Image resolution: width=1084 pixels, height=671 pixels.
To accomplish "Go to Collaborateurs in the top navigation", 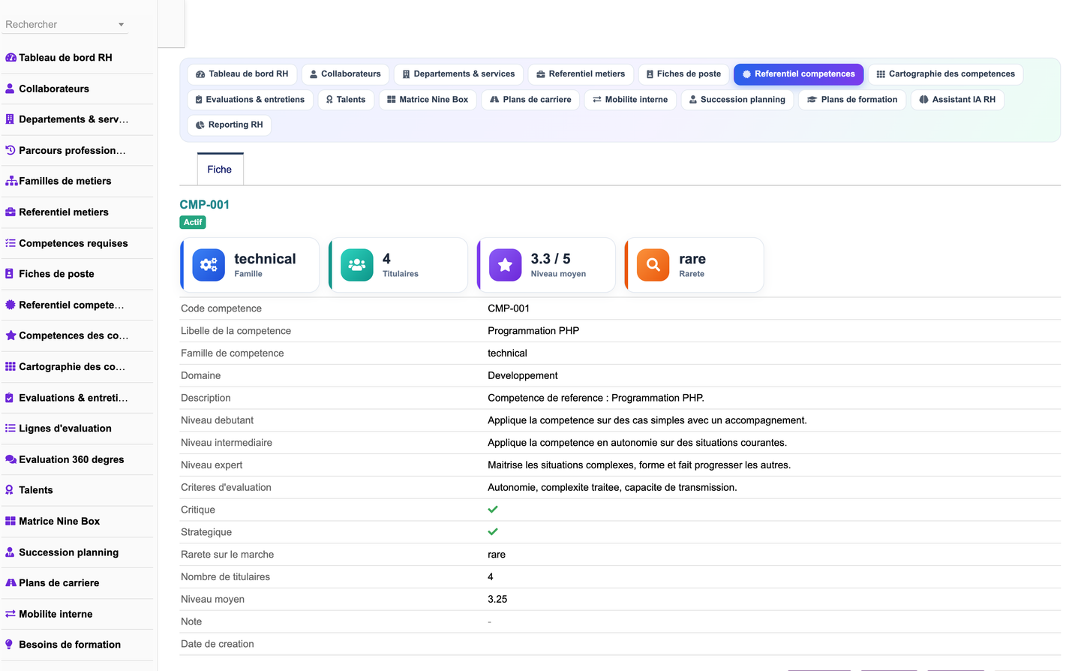I will [x=346, y=74].
